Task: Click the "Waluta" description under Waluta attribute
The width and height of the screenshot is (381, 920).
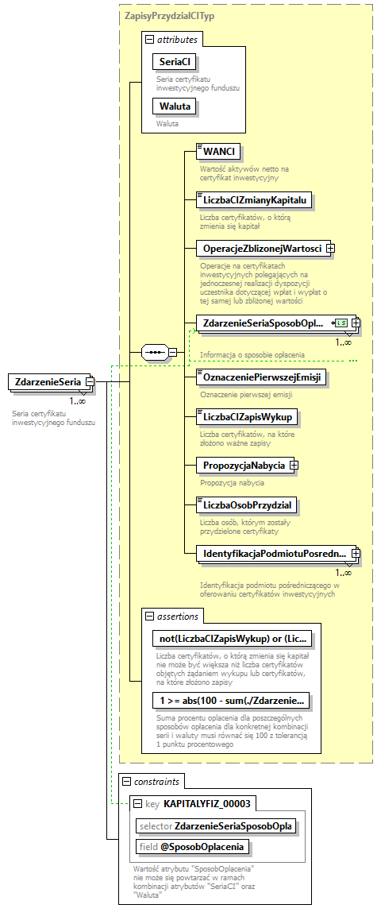Action: tap(167, 124)
